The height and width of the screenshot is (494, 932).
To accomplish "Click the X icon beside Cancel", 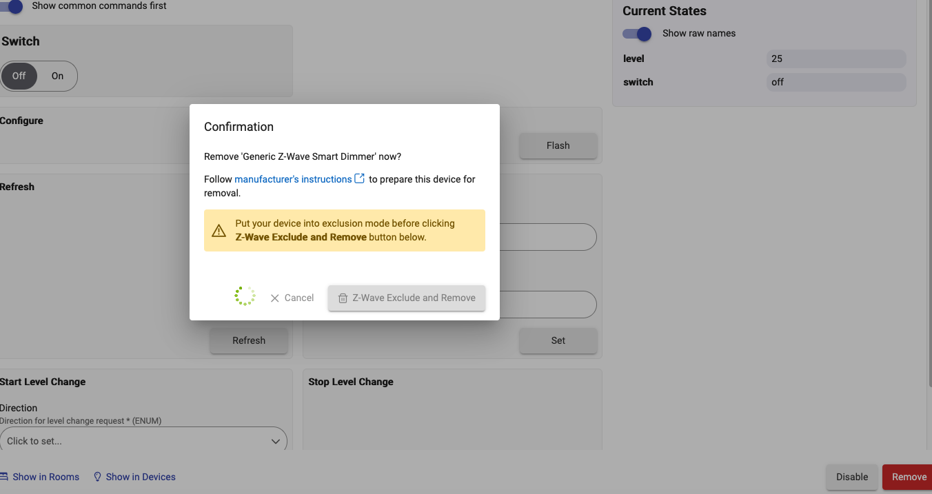I will [x=275, y=298].
